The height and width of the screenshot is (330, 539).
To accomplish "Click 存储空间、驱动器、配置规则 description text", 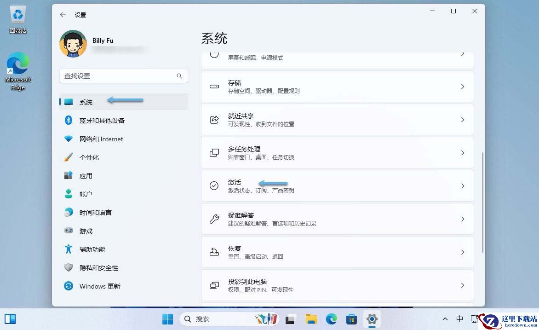I will (x=264, y=91).
